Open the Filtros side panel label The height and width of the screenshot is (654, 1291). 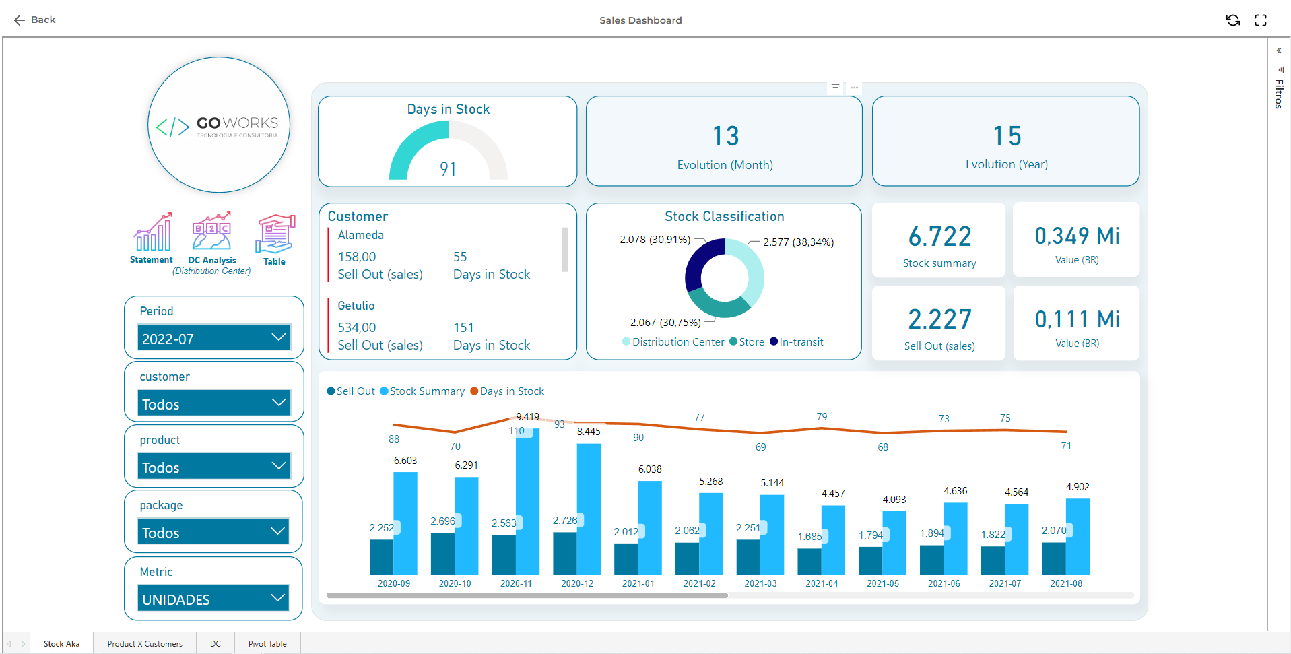click(1279, 94)
